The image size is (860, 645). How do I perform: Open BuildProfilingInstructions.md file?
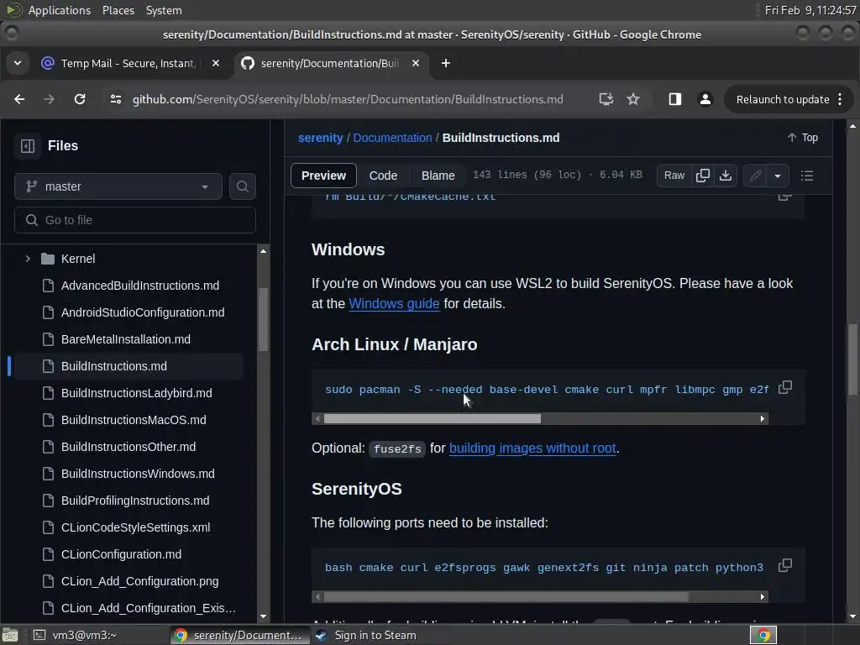[135, 501]
